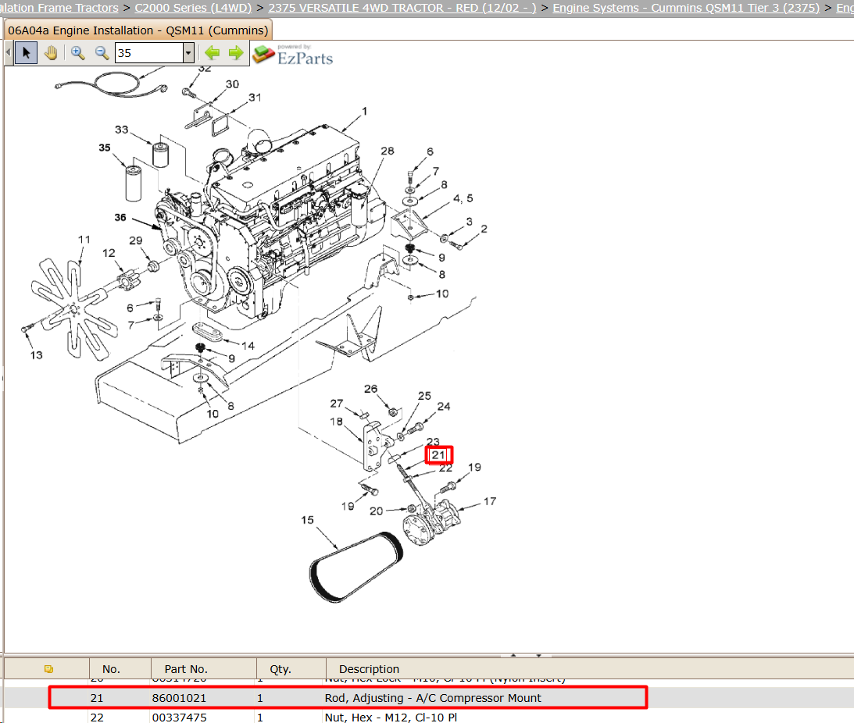Open Engine Systems - Cummins QSM11 breadcrumb

686,8
